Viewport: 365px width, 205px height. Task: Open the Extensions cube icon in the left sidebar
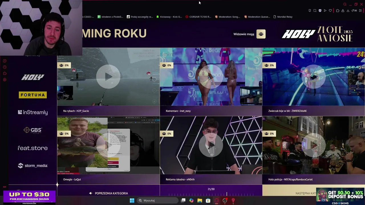point(5,73)
